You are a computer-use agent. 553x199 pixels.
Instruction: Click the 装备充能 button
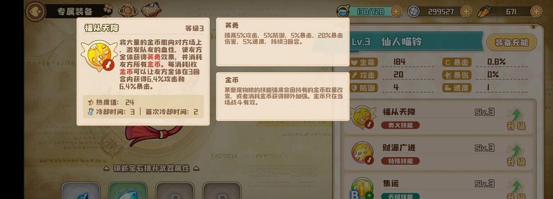coord(511,42)
